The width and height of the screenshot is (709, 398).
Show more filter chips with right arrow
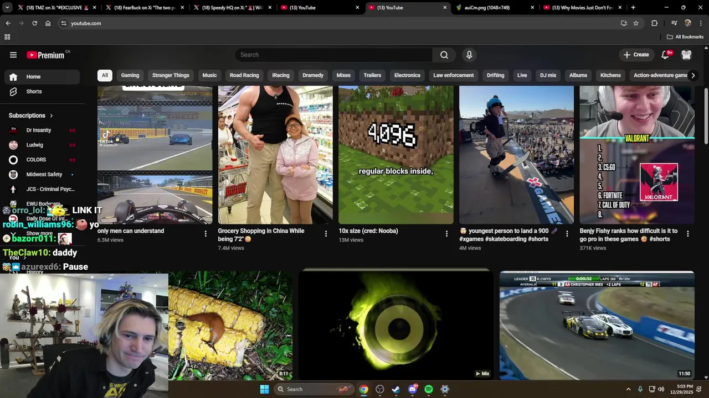pyautogui.click(x=692, y=75)
